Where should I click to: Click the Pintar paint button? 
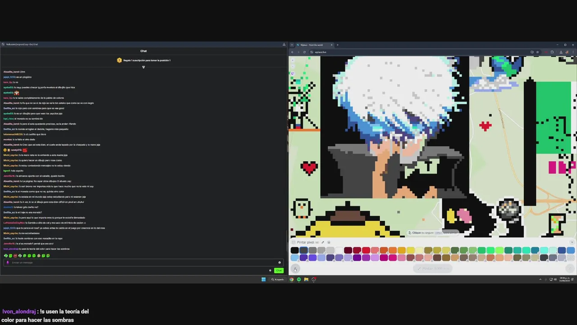coord(432,269)
